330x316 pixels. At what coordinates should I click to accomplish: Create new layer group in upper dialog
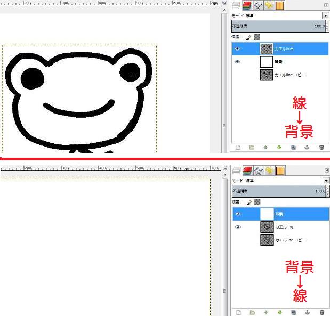[252, 147]
